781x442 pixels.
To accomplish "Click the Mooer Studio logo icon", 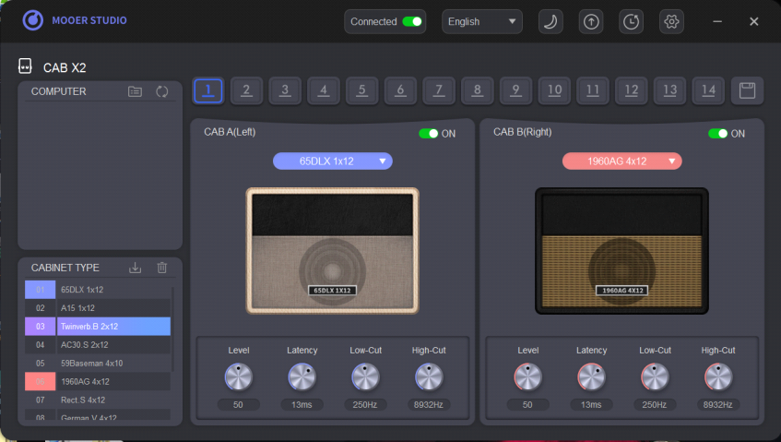I will tap(33, 20).
